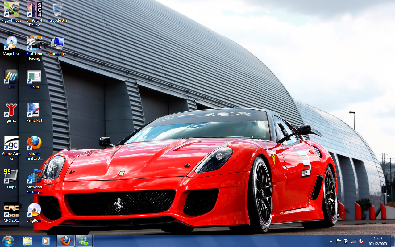Click the Show desktop button

pos(393,241)
